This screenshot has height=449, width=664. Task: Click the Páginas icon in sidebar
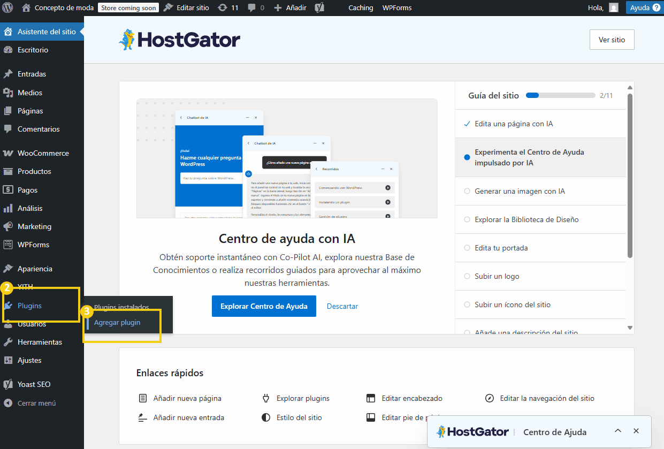8,111
